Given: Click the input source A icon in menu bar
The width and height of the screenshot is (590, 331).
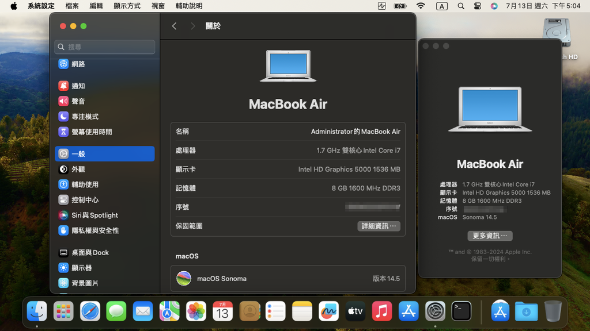Looking at the screenshot, I should click(442, 6).
